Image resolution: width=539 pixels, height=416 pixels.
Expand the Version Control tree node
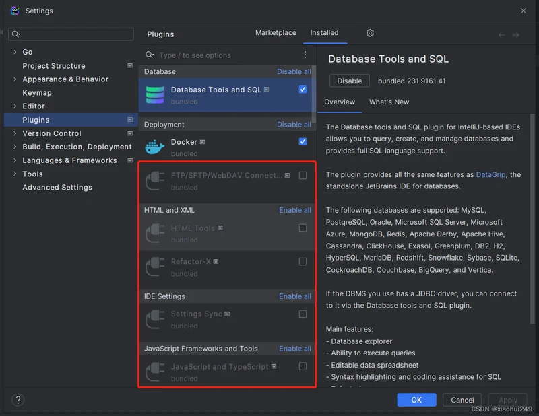(x=15, y=133)
